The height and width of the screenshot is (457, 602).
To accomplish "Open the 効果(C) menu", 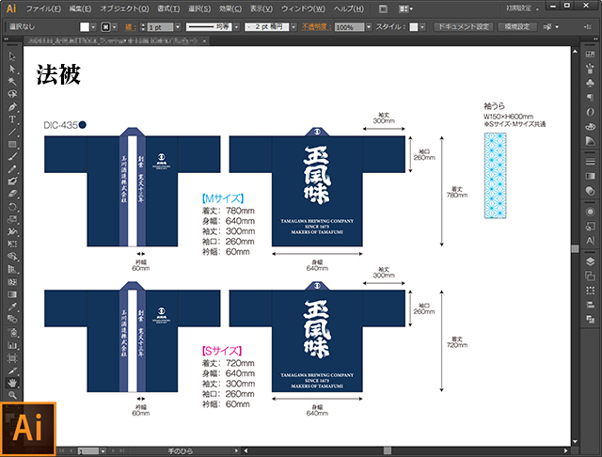I will click(230, 8).
